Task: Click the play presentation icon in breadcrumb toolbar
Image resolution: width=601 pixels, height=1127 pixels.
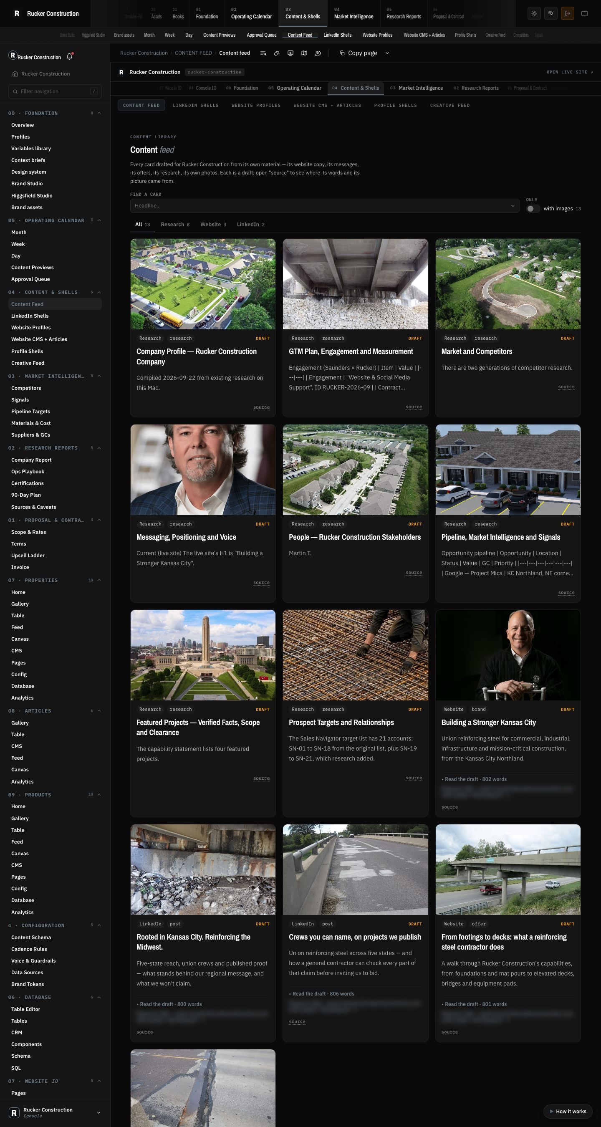Action: [290, 53]
